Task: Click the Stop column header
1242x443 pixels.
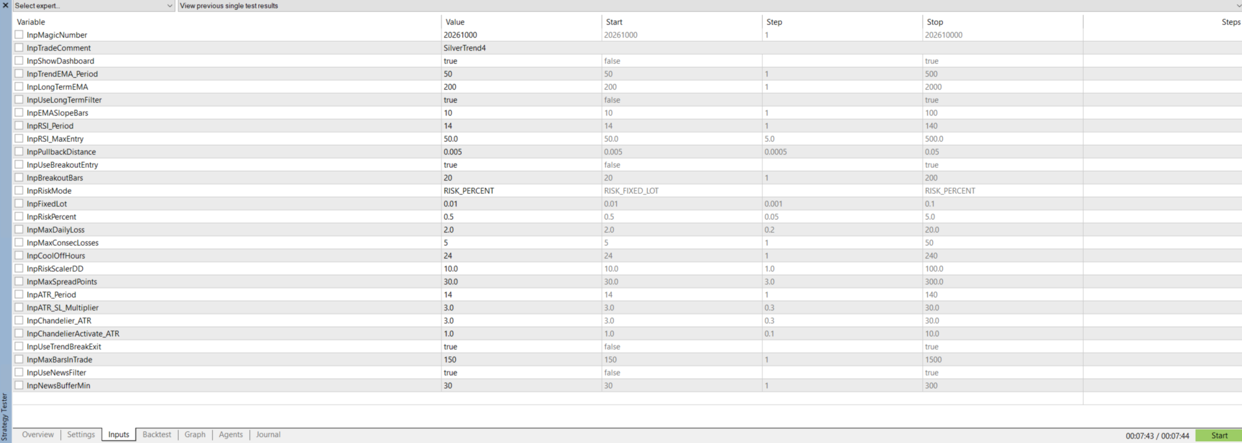Action: 935,22
